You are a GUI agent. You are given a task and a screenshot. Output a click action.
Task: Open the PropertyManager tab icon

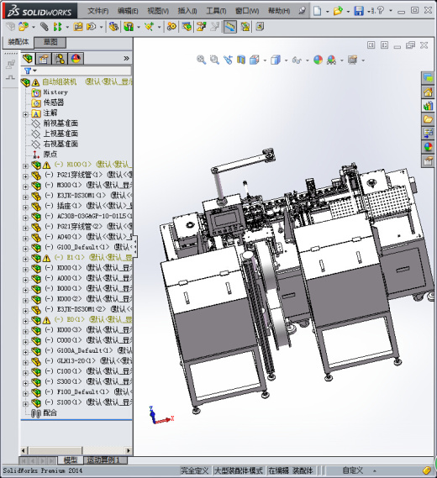coord(44,58)
